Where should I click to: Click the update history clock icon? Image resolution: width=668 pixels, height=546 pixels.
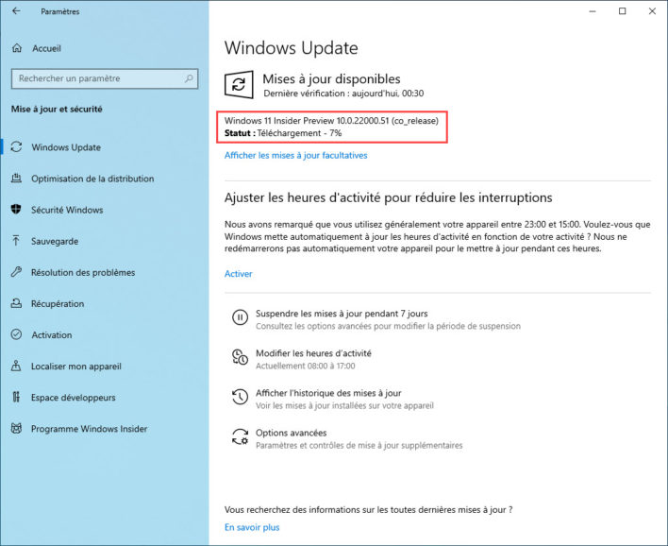[x=240, y=397]
